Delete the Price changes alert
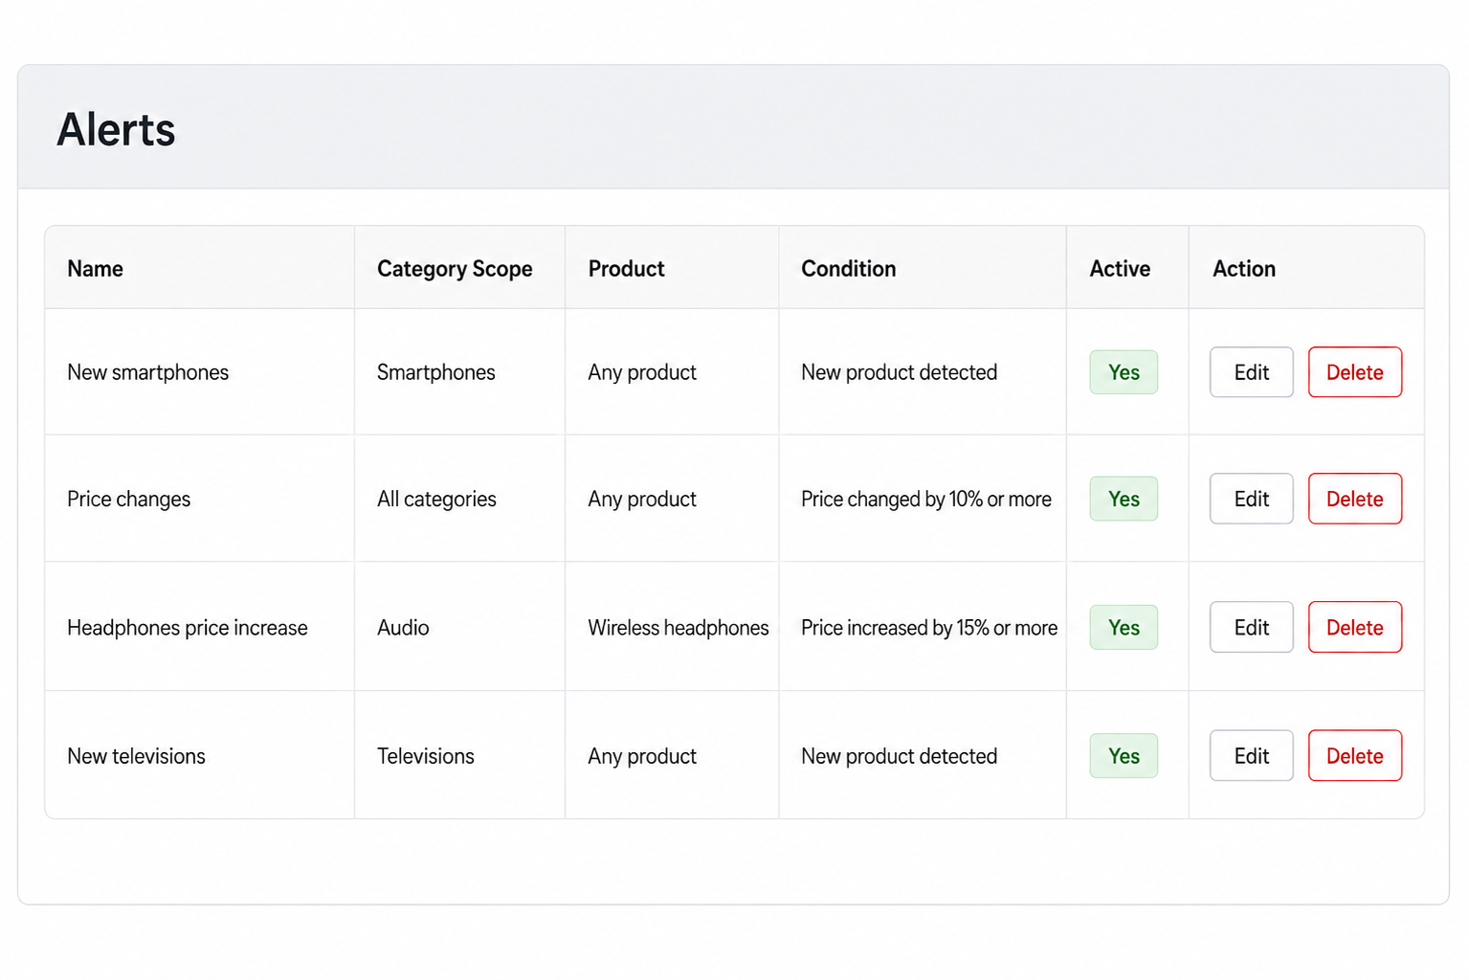 (1354, 499)
